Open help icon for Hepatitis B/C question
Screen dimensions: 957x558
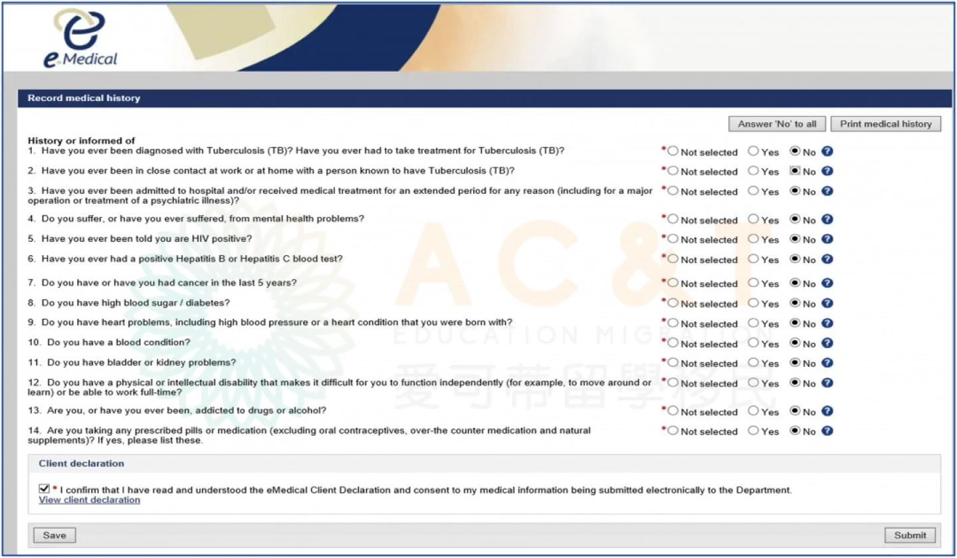pyautogui.click(x=827, y=259)
